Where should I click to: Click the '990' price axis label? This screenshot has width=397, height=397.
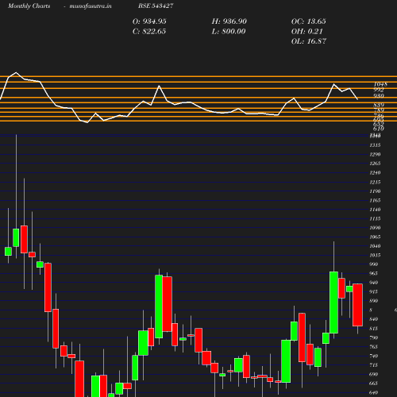pyautogui.click(x=374, y=264)
